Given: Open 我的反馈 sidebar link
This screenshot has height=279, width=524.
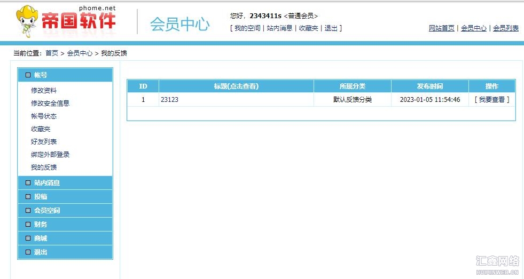Looking at the screenshot, I should pyautogui.click(x=44, y=168).
